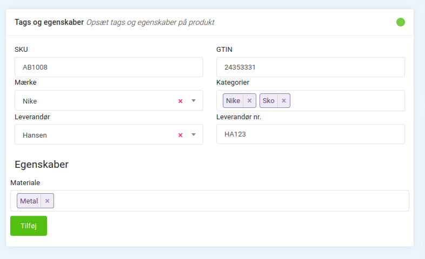Screen dimensions: 425x259
Task: Select the Nike tag label in Kategorier
Action: point(233,101)
